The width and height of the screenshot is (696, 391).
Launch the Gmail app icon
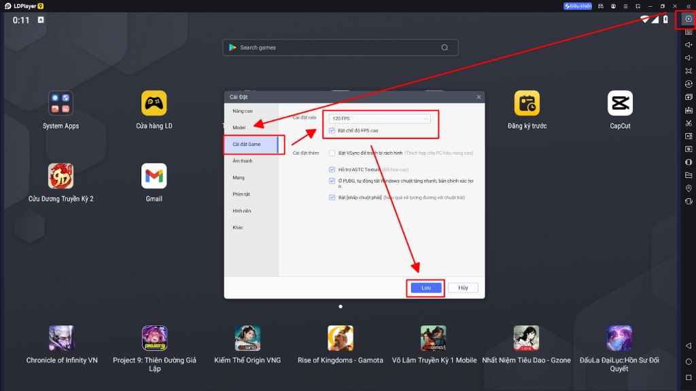pyautogui.click(x=154, y=176)
